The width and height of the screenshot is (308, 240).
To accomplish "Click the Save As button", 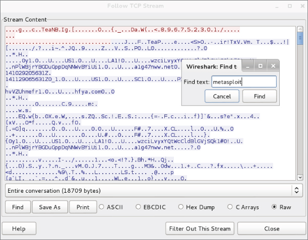I will pyautogui.click(x=50, y=207).
